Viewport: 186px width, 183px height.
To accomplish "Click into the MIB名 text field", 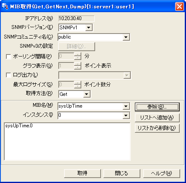I will (90, 106).
